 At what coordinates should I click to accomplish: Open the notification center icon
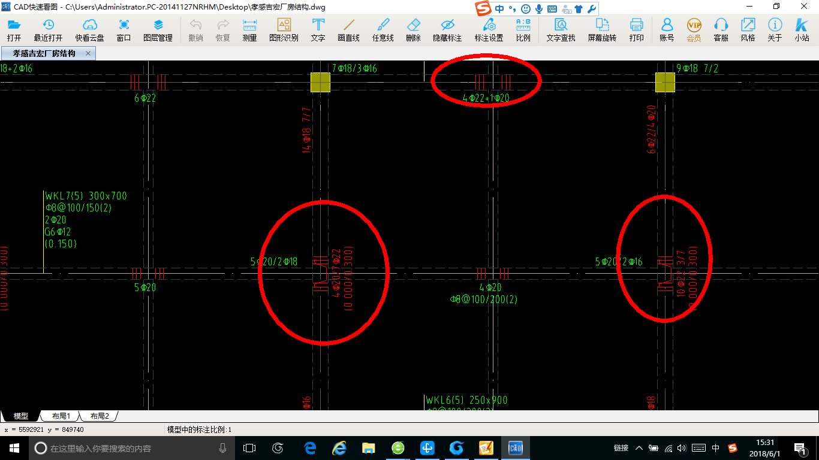coord(800,447)
